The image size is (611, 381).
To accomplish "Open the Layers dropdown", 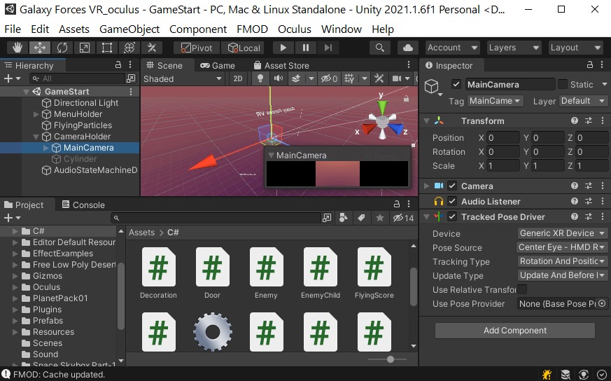I will pos(514,48).
